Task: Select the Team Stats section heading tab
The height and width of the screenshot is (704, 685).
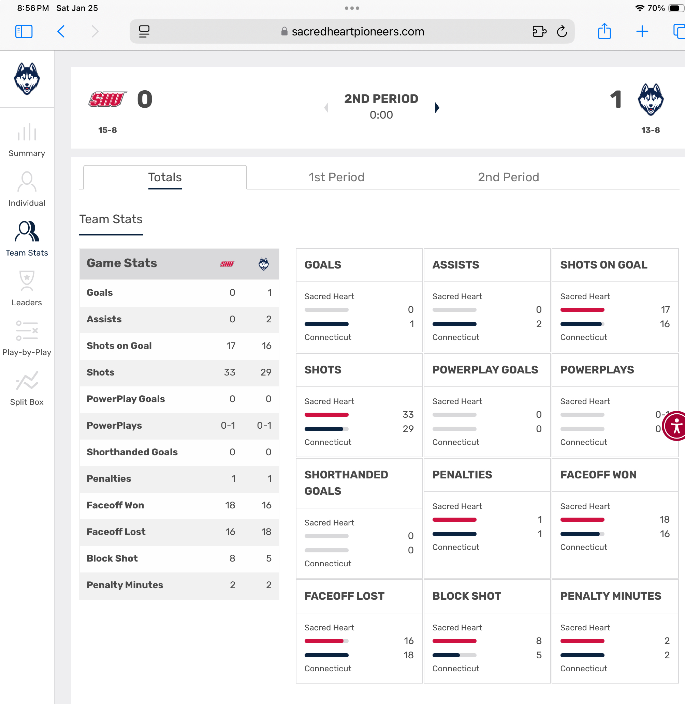Action: 111,219
